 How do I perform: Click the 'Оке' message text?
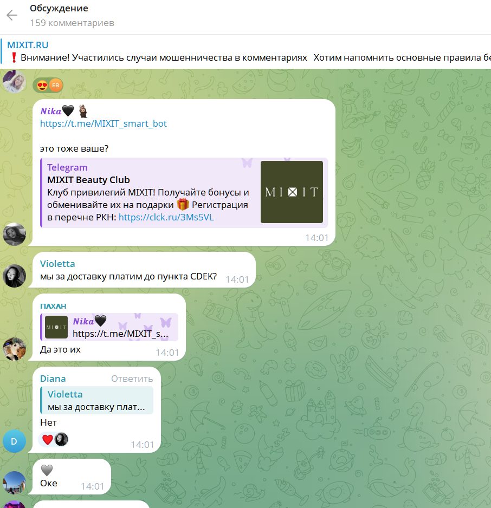tap(49, 483)
